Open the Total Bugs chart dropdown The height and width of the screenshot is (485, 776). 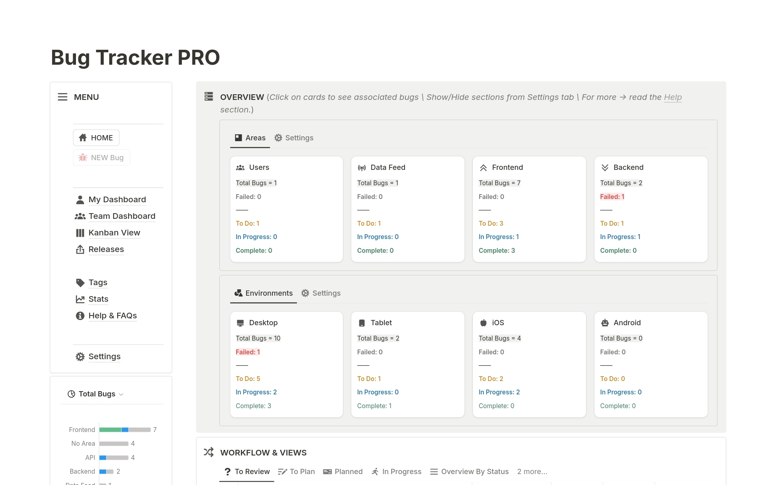pyautogui.click(x=95, y=394)
